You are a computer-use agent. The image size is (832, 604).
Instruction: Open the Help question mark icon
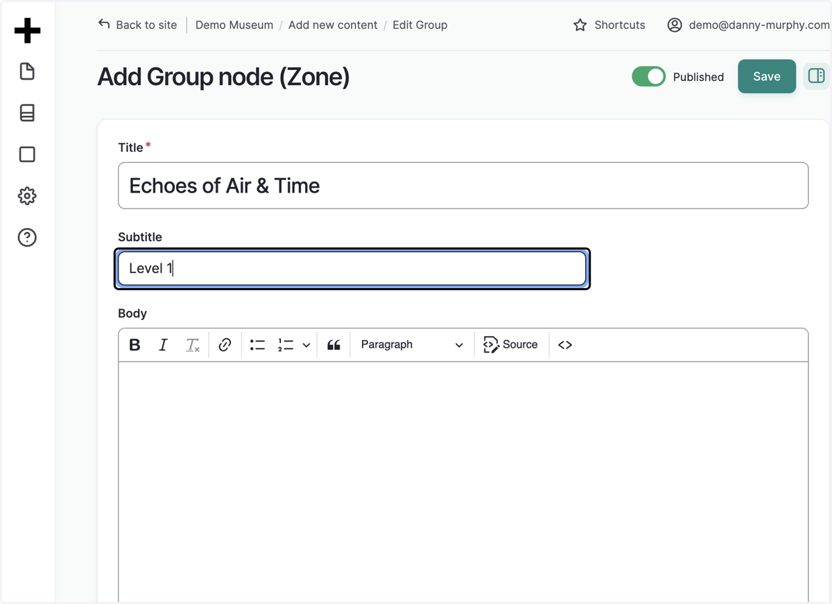[27, 238]
